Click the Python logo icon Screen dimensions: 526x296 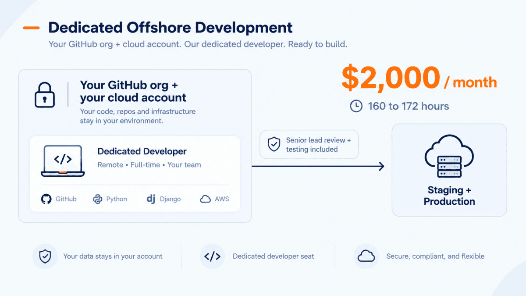[98, 199]
